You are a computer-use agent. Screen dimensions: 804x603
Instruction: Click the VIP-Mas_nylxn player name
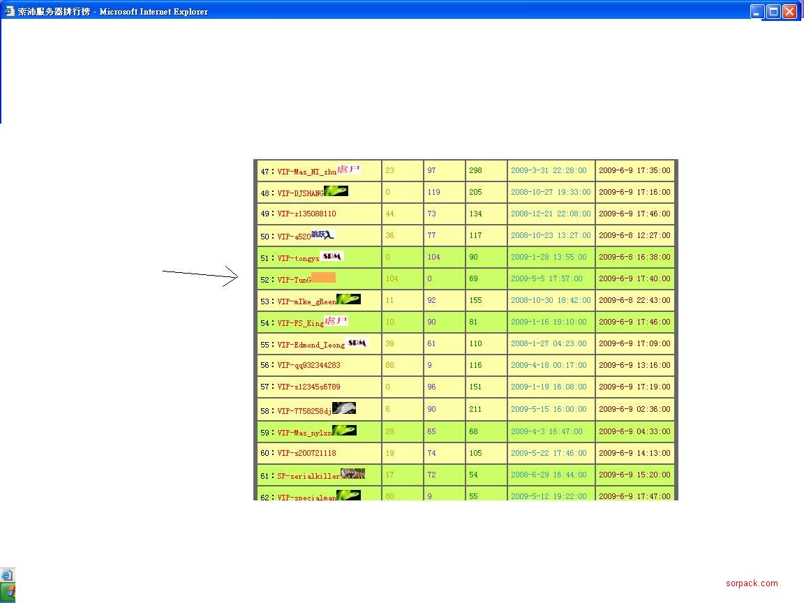coord(304,433)
